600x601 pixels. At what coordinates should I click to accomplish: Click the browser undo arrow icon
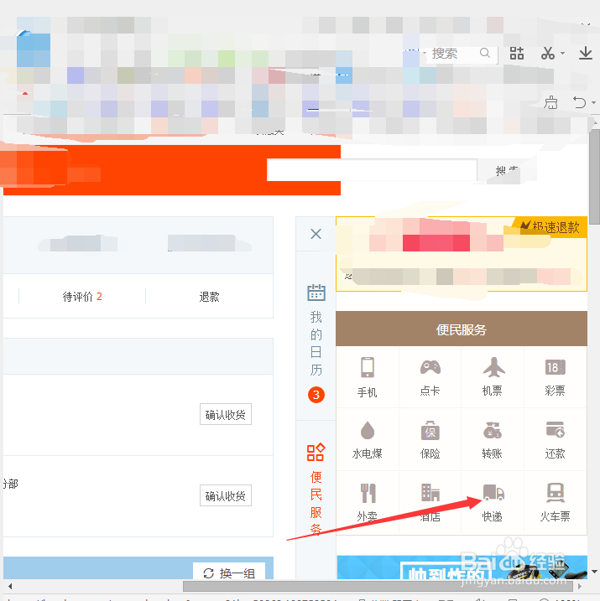click(x=579, y=102)
